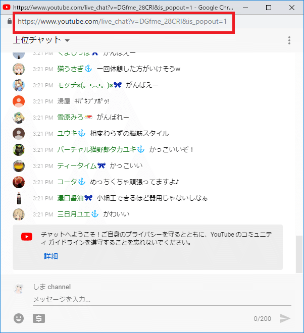The height and width of the screenshot is (333, 304).
Task: Click the anchor badge beside コータ
Action: click(82, 182)
